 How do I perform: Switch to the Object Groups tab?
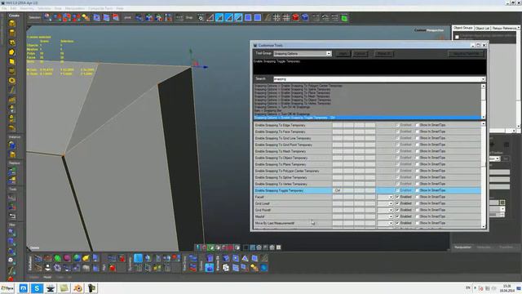(463, 28)
